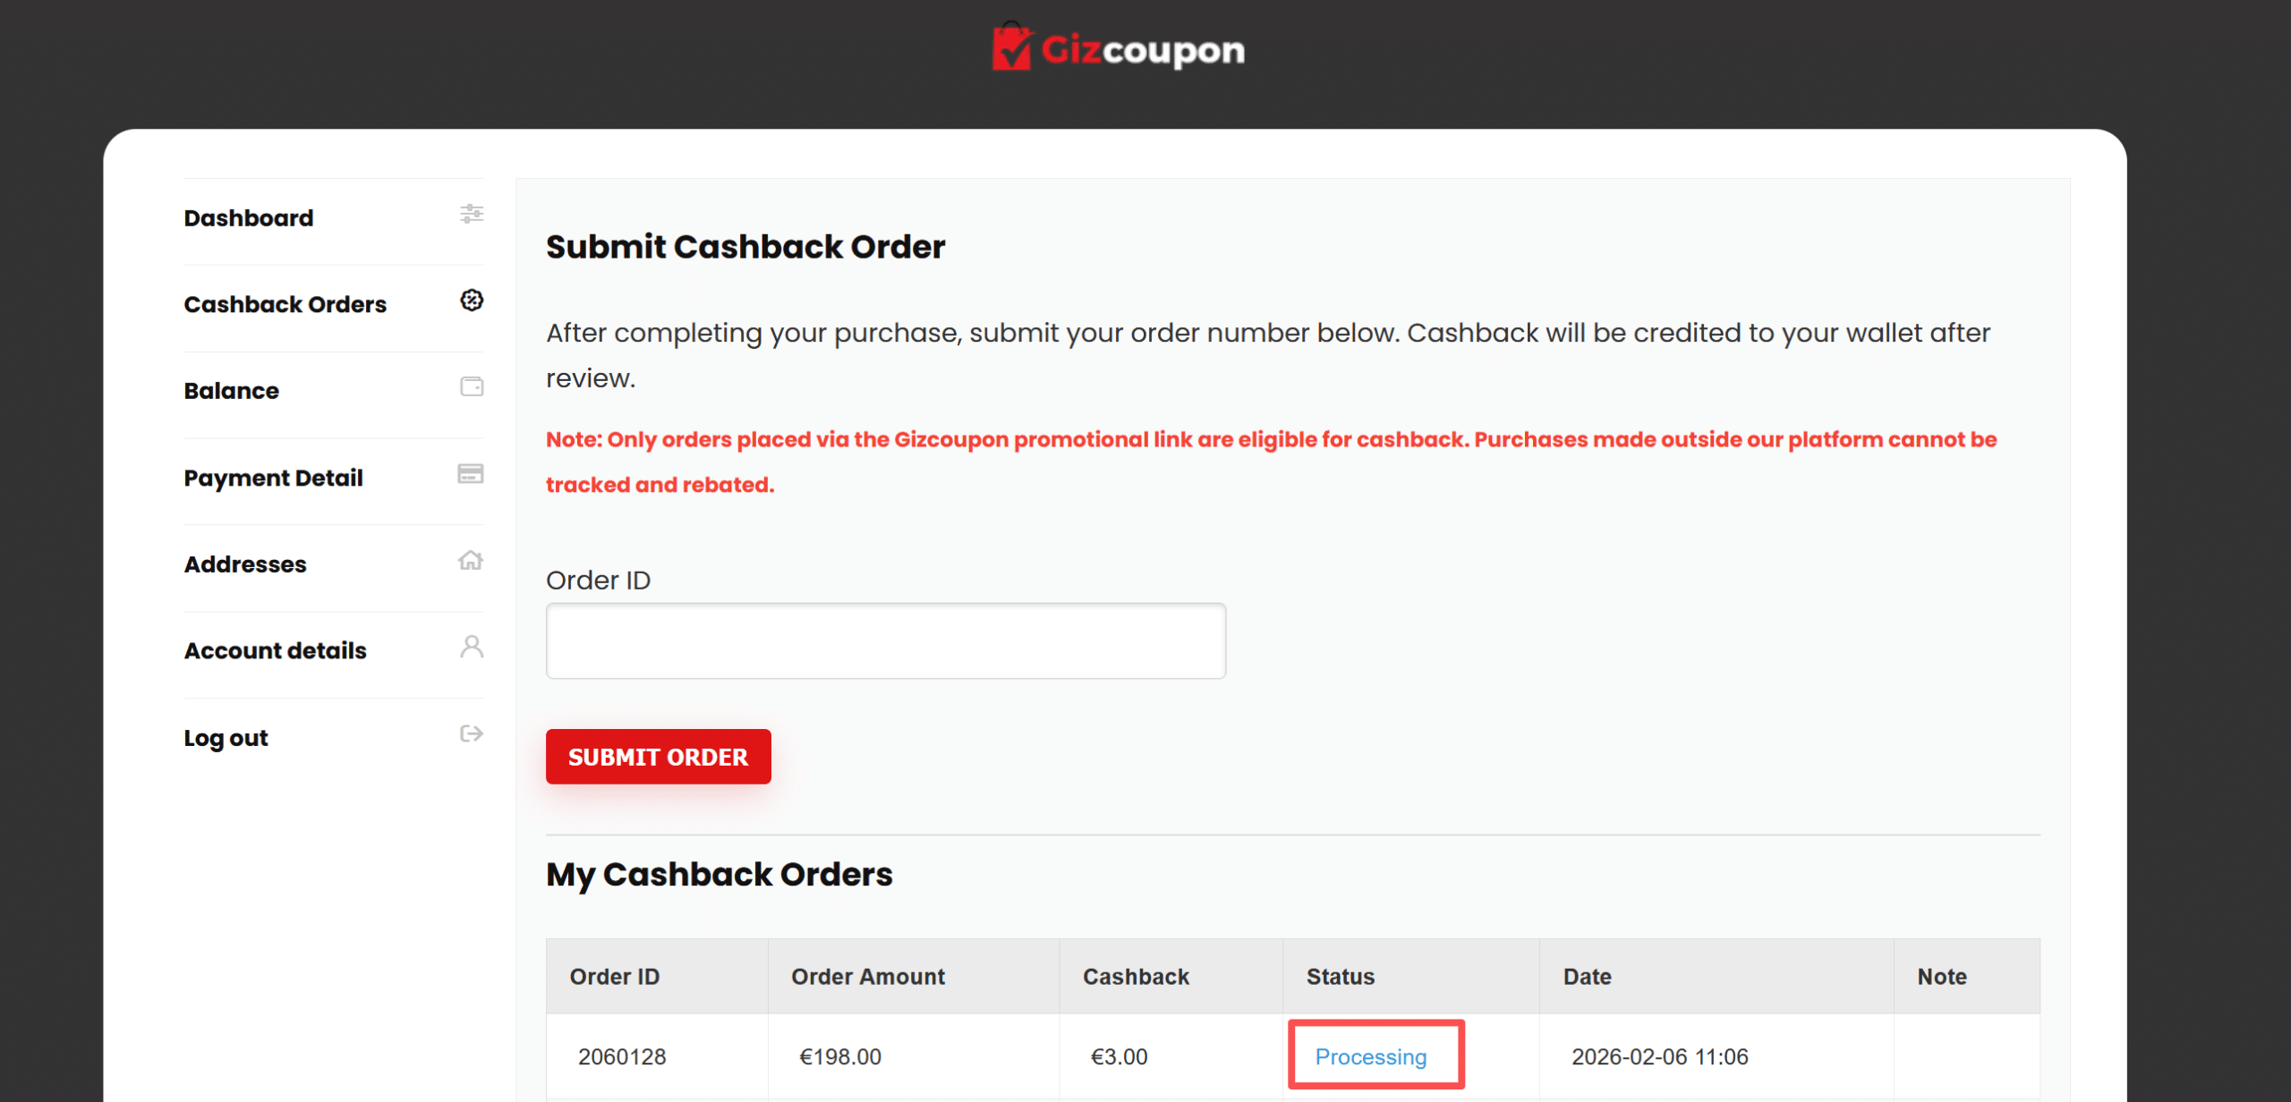2291x1102 pixels.
Task: Click the Dashboard sliders icon
Action: tap(472, 214)
